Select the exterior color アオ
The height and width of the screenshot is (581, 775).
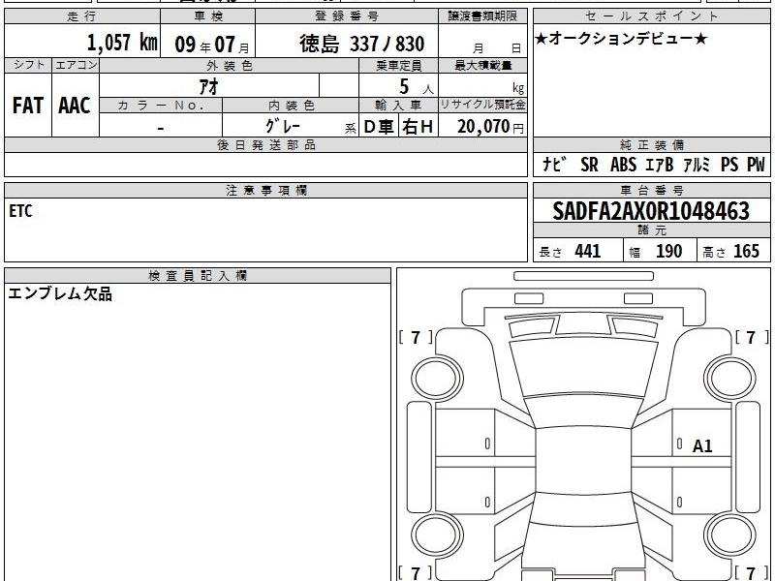pyautogui.click(x=209, y=86)
